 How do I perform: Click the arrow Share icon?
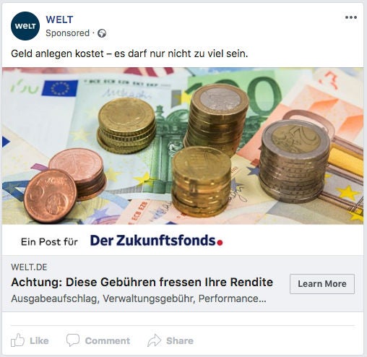pos(154,340)
